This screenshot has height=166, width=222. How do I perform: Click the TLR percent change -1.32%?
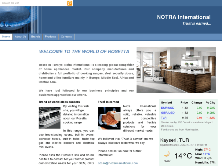click(211, 118)
